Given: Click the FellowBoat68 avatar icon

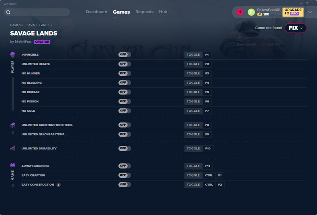Looking at the screenshot, I should click(251, 12).
